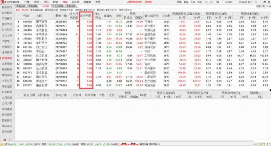This screenshot has height=146, width=271.
Task: Open the 数据 menu
Action: [x=56, y=2]
